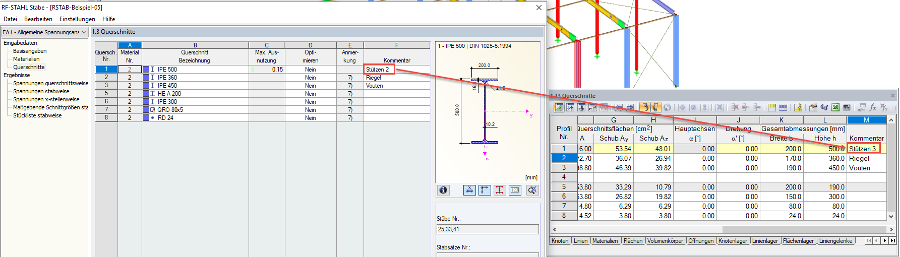
Task: Open the Datei menu
Action: click(x=10, y=19)
